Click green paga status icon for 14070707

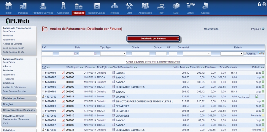(263, 77)
